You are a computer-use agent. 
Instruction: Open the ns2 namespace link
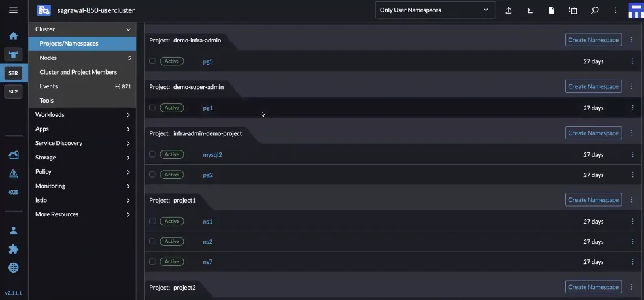(208, 242)
